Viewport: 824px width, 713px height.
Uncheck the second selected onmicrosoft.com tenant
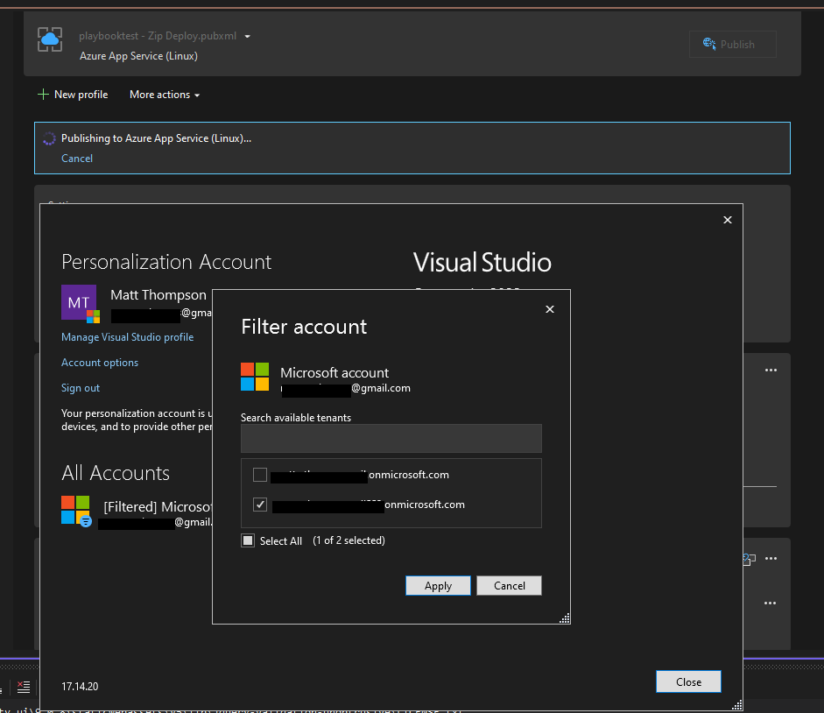259,505
